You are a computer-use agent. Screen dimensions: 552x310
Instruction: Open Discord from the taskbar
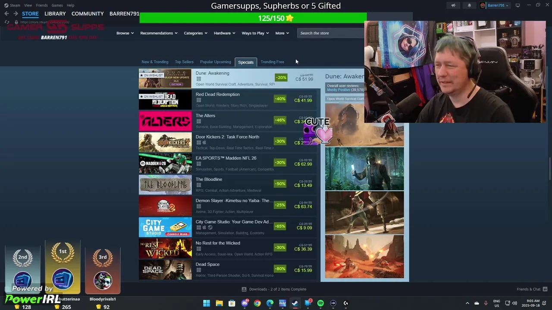click(x=245, y=303)
